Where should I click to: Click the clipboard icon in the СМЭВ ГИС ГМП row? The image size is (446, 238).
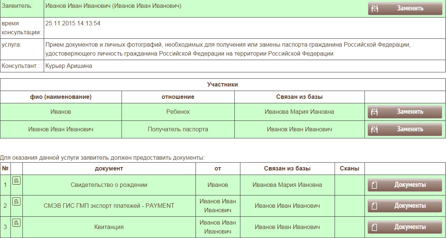[16, 202]
